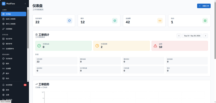Screen dimensions: 216x103
Task: Open 连接器参考 reference page
Action: coord(13,49)
